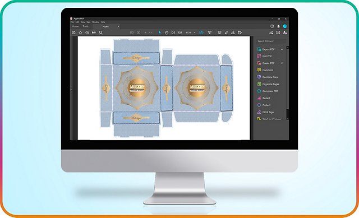Select the arrow selection tool
Viewport: 359px width, 218px height.
coord(159,33)
